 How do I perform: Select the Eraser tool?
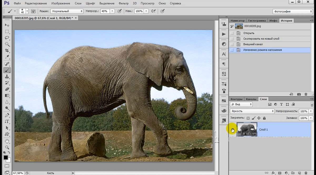tap(7, 89)
